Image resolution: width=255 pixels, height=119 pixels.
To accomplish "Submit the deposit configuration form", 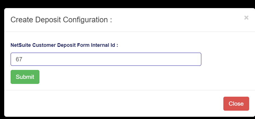I will click(x=25, y=77).
